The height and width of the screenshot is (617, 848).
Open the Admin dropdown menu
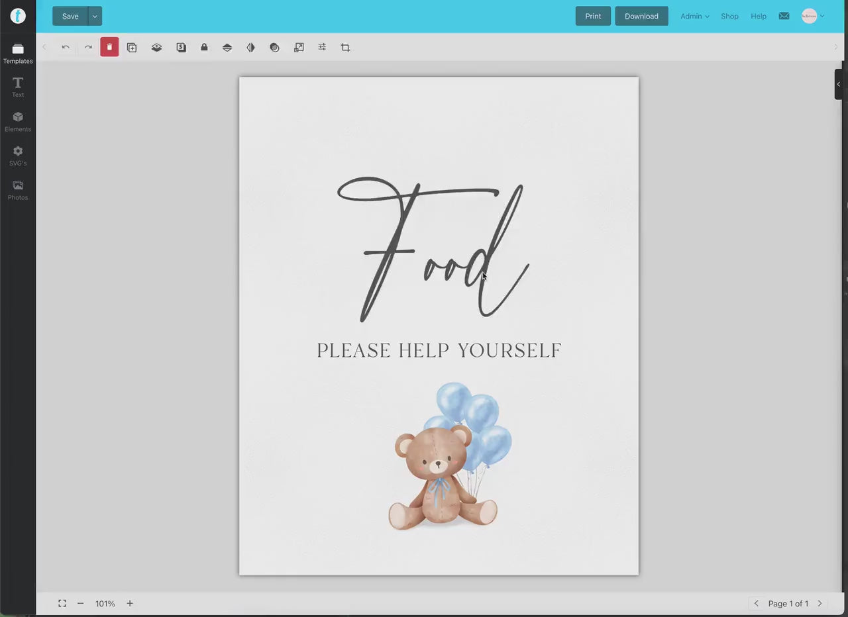[694, 16]
